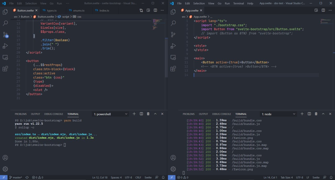The height and width of the screenshot is (180, 335).
Task: Change LF line ending in right status bar
Action: tap(308, 177)
